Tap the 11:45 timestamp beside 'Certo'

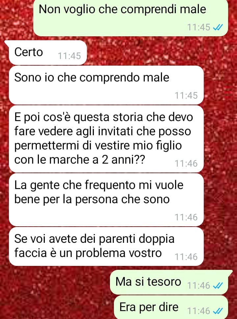(69, 56)
